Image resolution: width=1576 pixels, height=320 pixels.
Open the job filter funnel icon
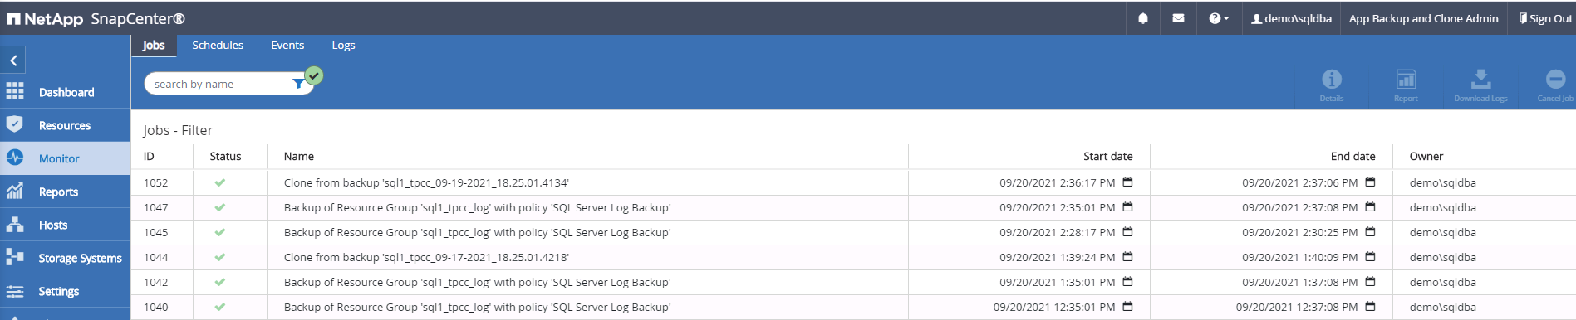tap(298, 84)
